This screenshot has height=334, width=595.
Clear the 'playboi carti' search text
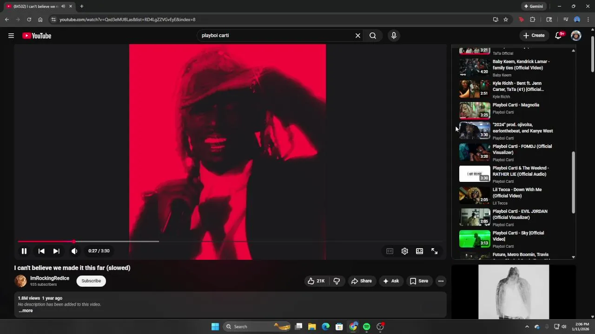[x=358, y=36]
